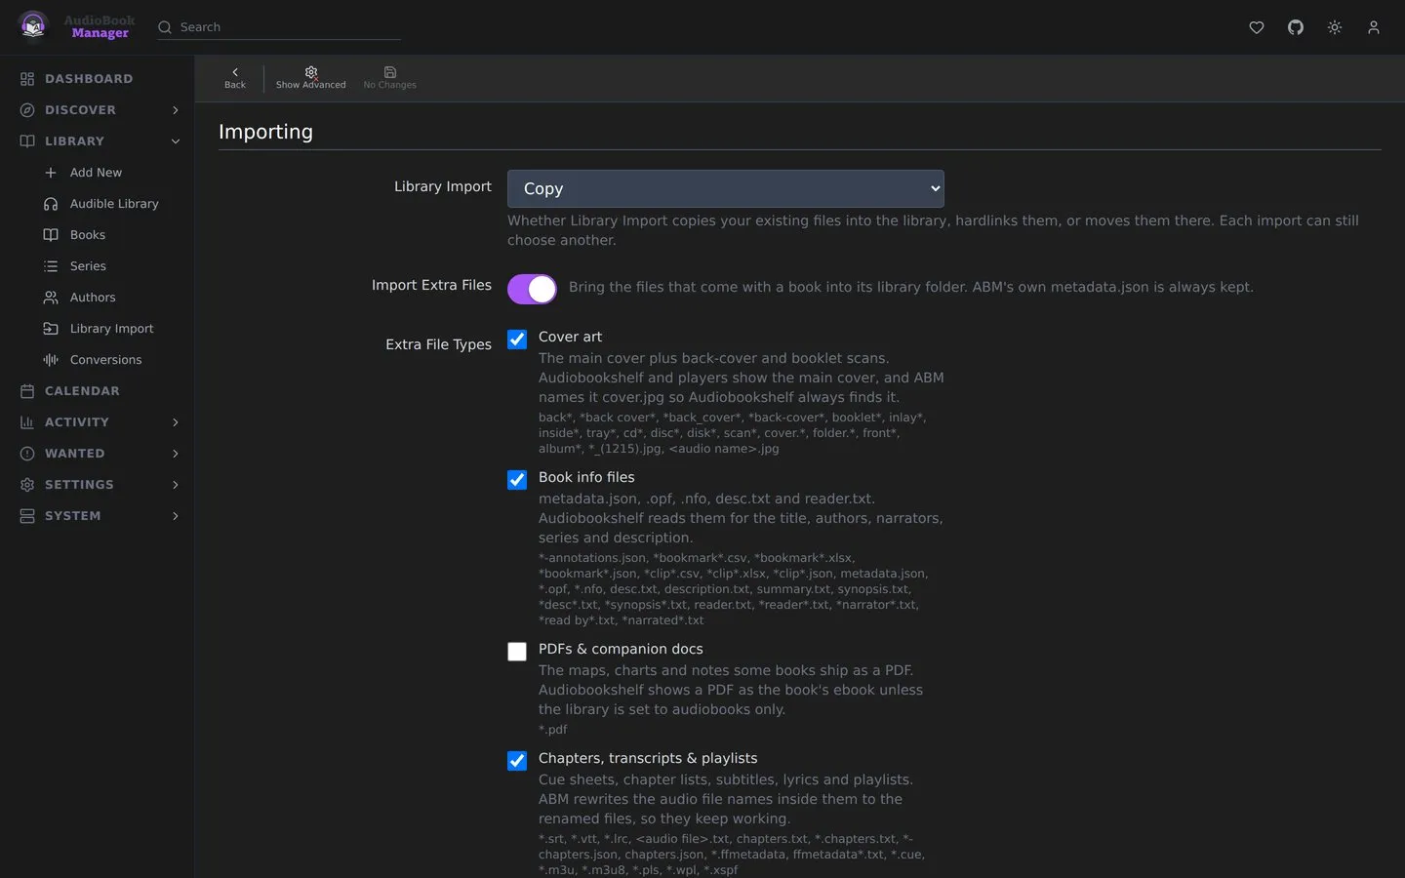Uncheck the Cover art checkbox
Image resolution: width=1405 pixels, height=878 pixels.
click(x=517, y=339)
